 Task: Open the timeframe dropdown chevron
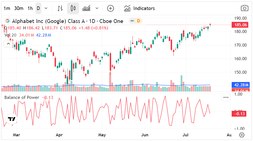click(x=46, y=8)
